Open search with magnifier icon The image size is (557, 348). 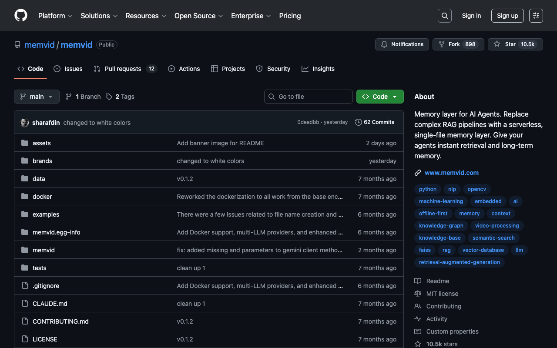coord(444,16)
